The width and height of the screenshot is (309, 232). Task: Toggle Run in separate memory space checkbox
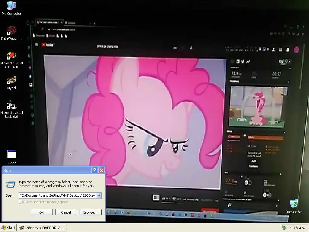21,201
